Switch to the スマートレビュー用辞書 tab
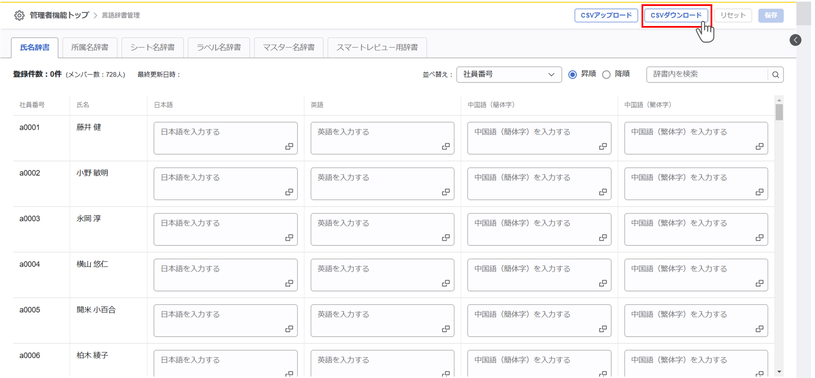The width and height of the screenshot is (815, 378). point(377,47)
